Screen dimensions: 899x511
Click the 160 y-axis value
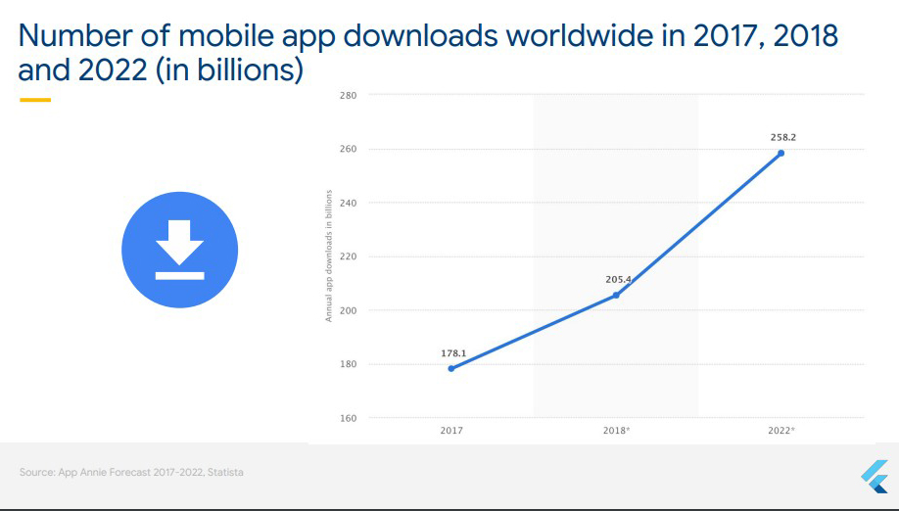point(348,418)
